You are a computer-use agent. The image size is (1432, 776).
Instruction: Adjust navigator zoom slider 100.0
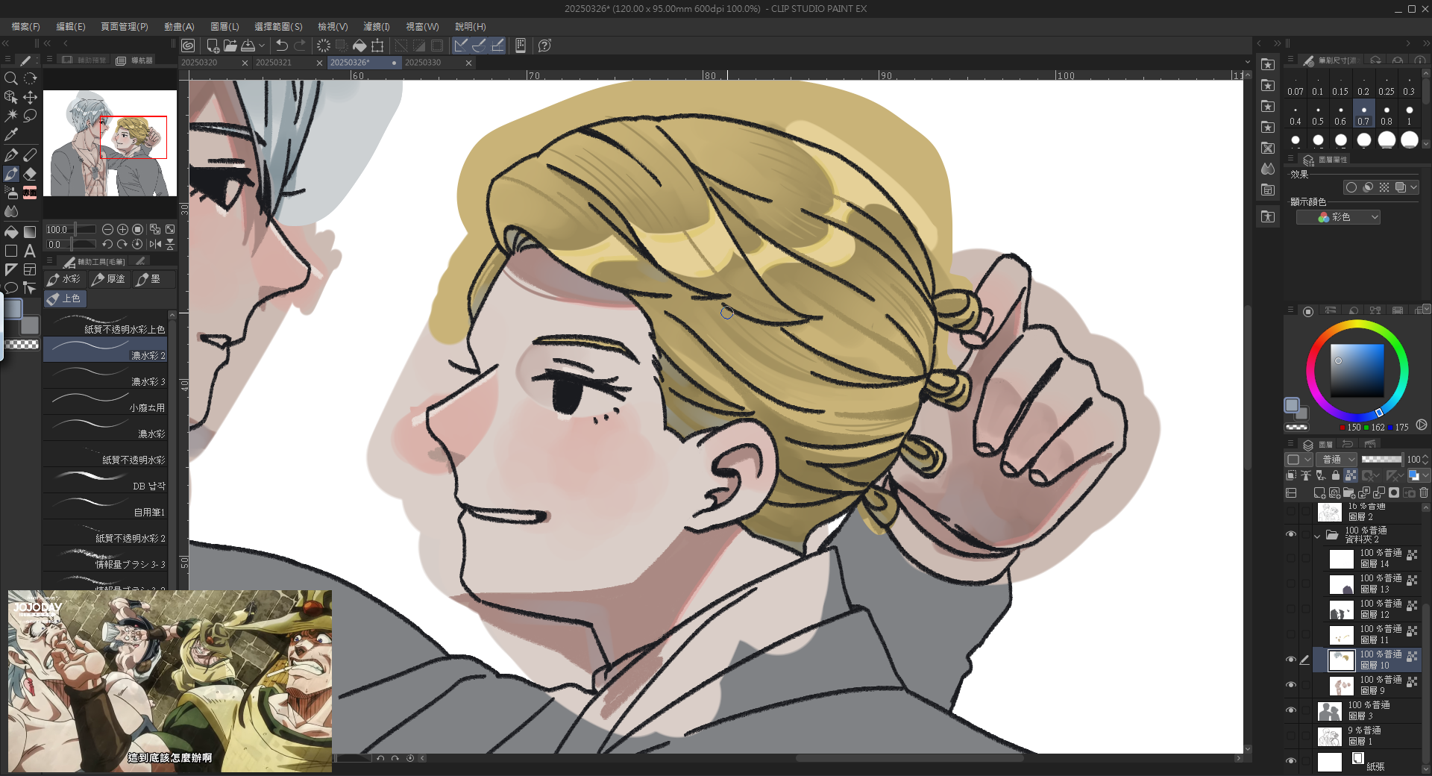coord(71,230)
